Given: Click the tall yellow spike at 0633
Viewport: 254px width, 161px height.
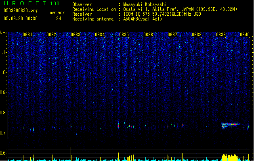Looking at the screenshot, I should point(71,154).
